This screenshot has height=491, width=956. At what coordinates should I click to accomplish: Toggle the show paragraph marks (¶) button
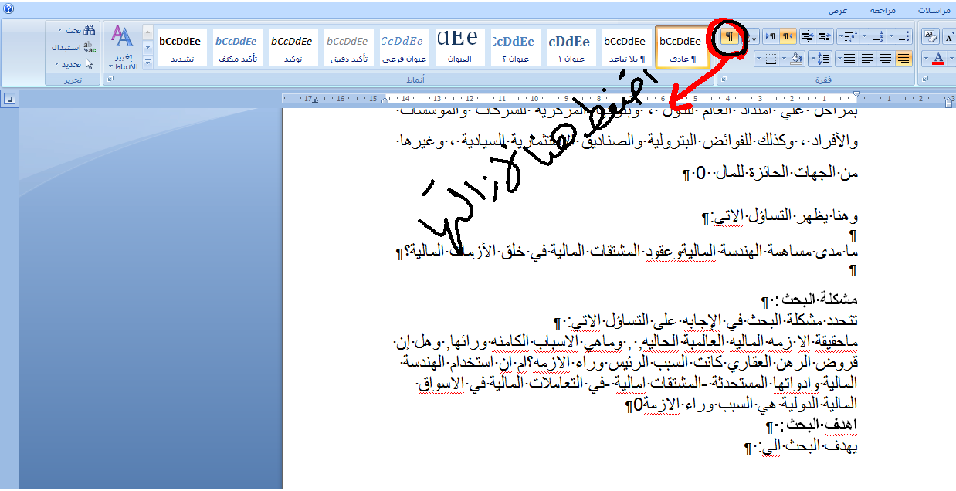pos(730,36)
